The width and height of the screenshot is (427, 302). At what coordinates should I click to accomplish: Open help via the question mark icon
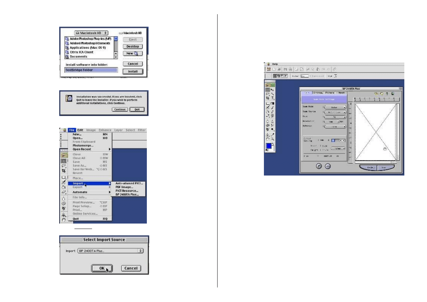click(387, 94)
